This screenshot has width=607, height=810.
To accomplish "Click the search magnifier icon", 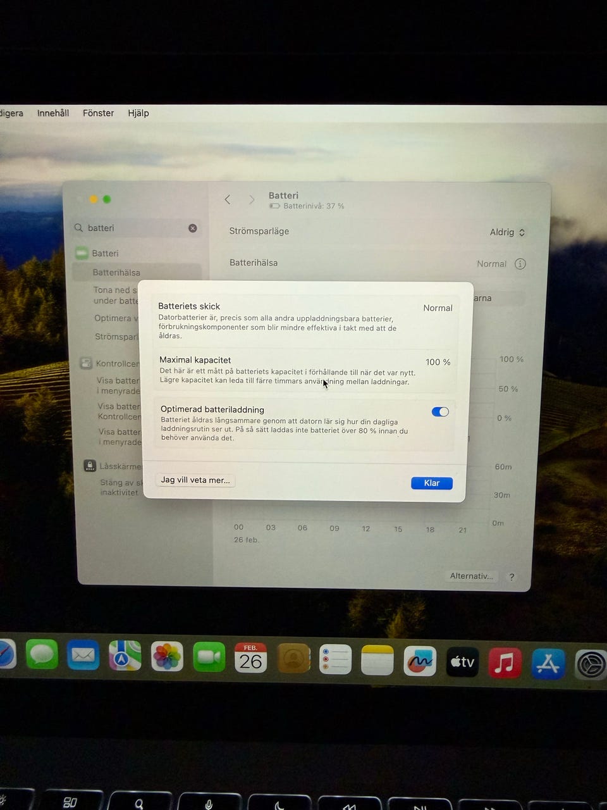I will (79, 228).
